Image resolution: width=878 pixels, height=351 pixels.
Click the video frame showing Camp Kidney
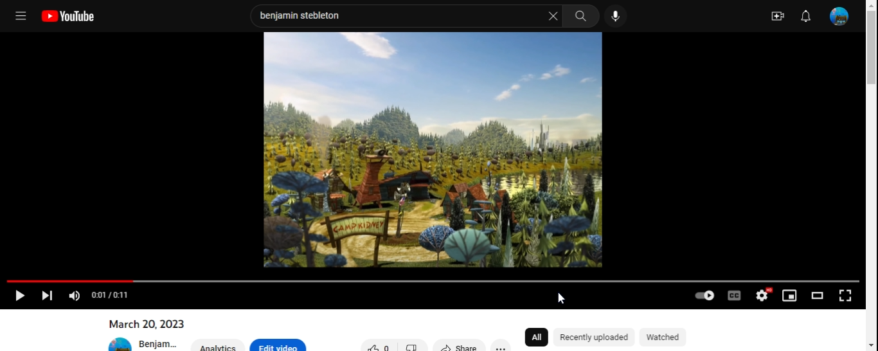pyautogui.click(x=433, y=150)
